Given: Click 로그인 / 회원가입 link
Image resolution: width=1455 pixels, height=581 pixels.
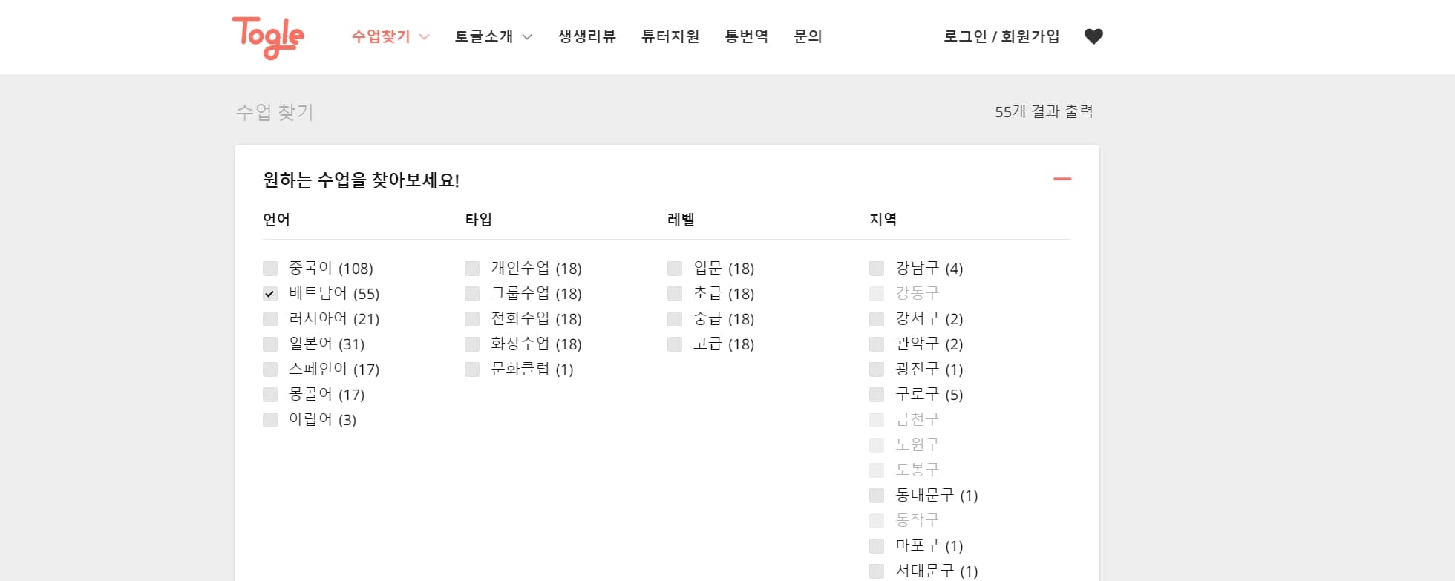Looking at the screenshot, I should (1001, 36).
